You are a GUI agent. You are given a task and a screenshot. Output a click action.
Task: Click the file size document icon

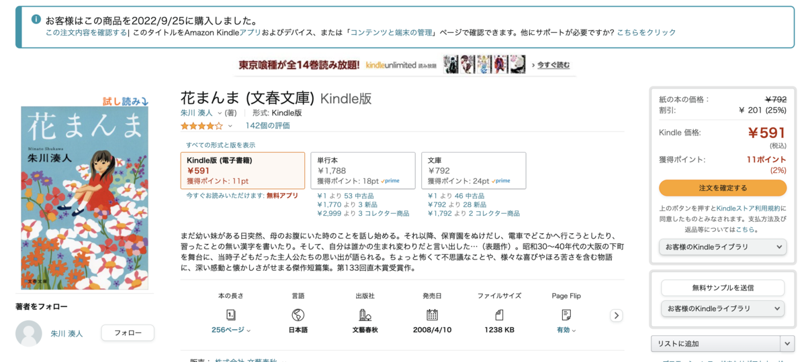499,314
